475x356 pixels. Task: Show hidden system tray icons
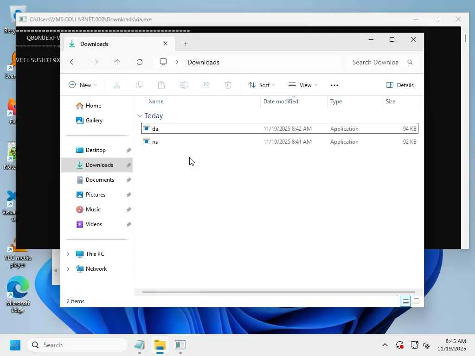[385, 345]
